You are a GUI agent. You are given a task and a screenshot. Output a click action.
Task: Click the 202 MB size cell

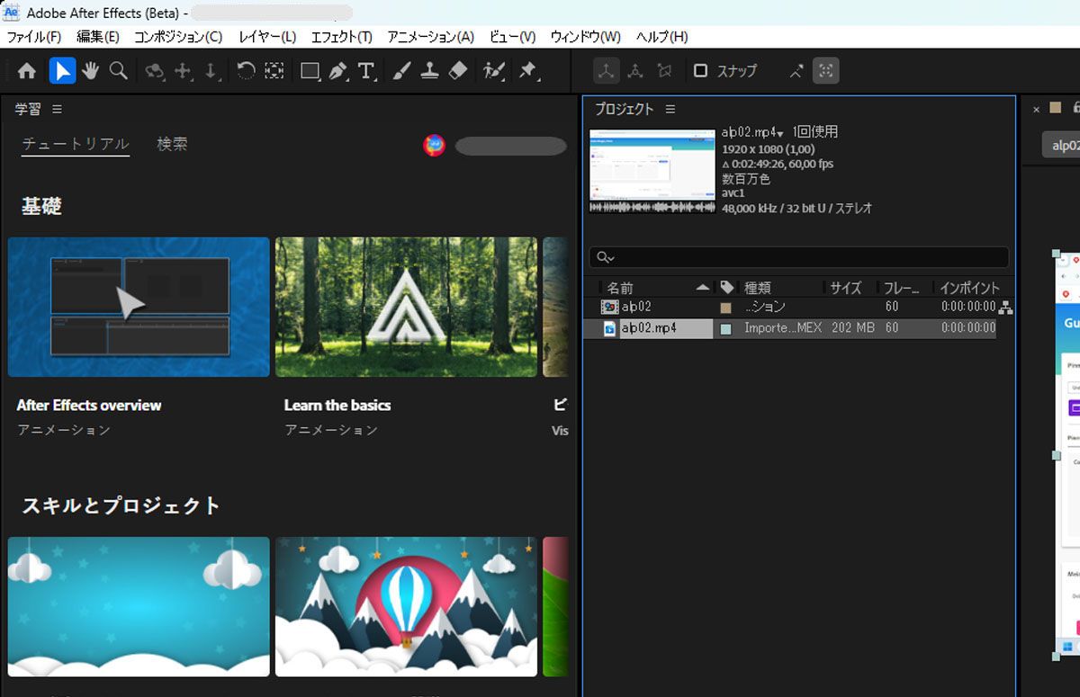[x=853, y=328]
